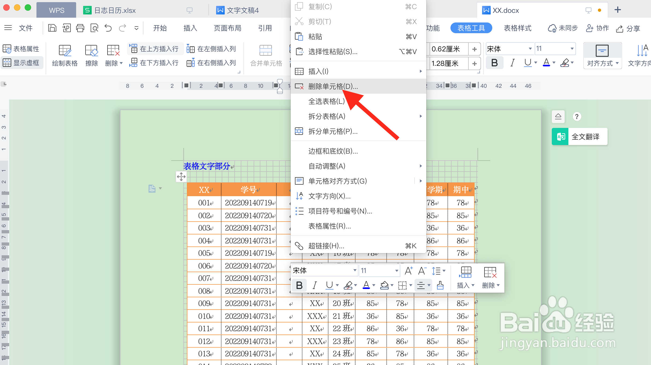Click Insert Row Above (在上方插入行)
Viewport: 651px width, 365px height.
click(x=155, y=49)
